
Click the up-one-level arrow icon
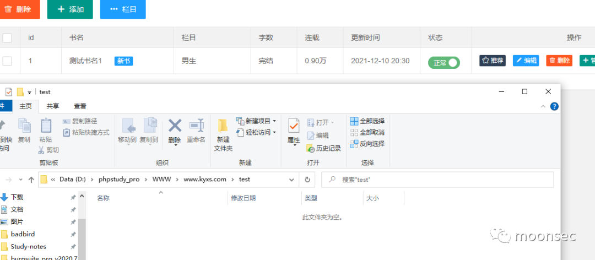pos(31,180)
